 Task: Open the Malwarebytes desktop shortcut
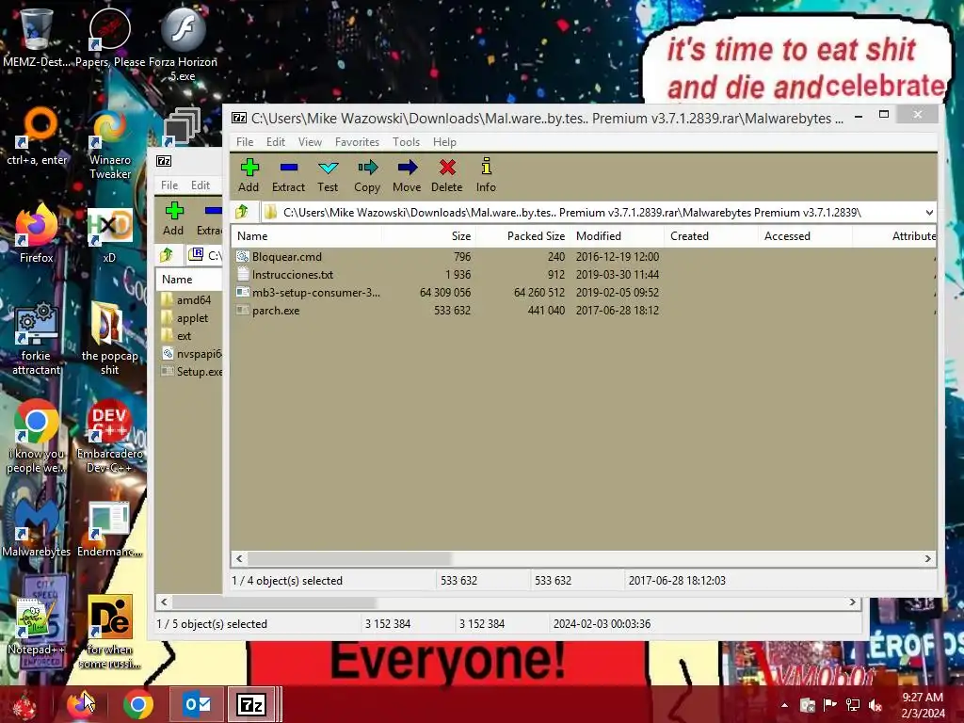click(37, 527)
